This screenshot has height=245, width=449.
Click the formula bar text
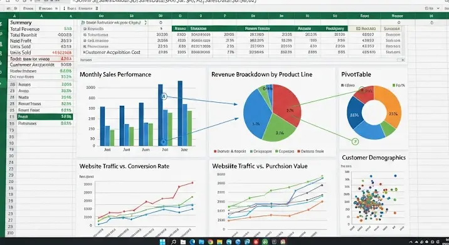(165, 1)
